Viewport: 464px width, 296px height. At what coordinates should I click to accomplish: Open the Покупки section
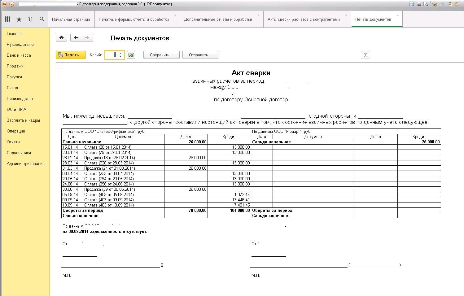coord(14,77)
